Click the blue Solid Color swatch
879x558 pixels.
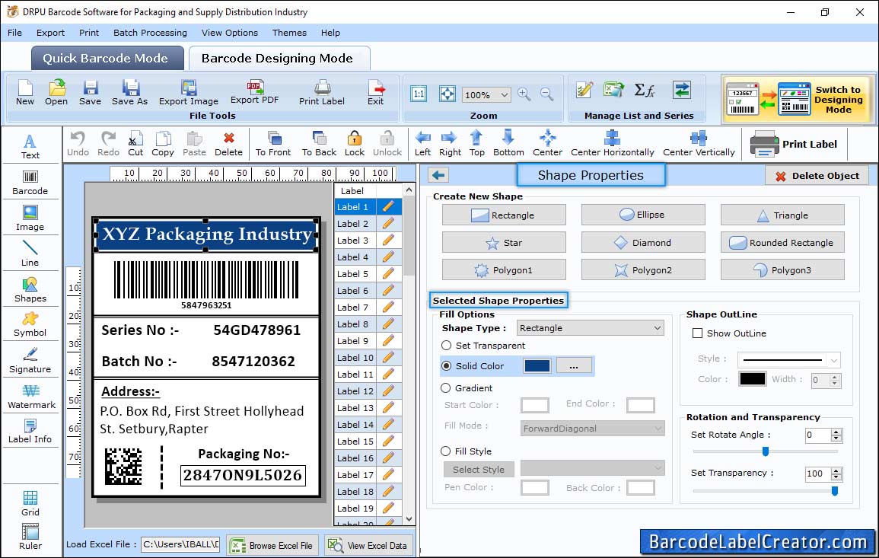click(x=537, y=365)
